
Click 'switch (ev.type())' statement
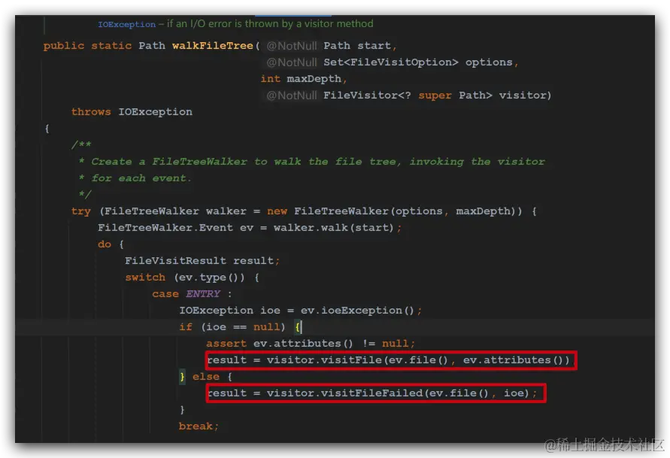click(x=185, y=278)
